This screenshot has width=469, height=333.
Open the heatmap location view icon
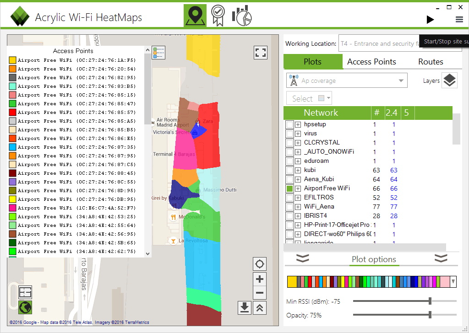(x=195, y=16)
